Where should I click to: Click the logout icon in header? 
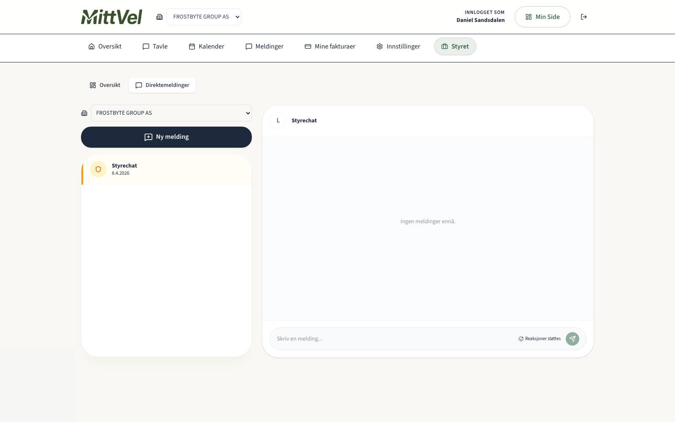584,17
